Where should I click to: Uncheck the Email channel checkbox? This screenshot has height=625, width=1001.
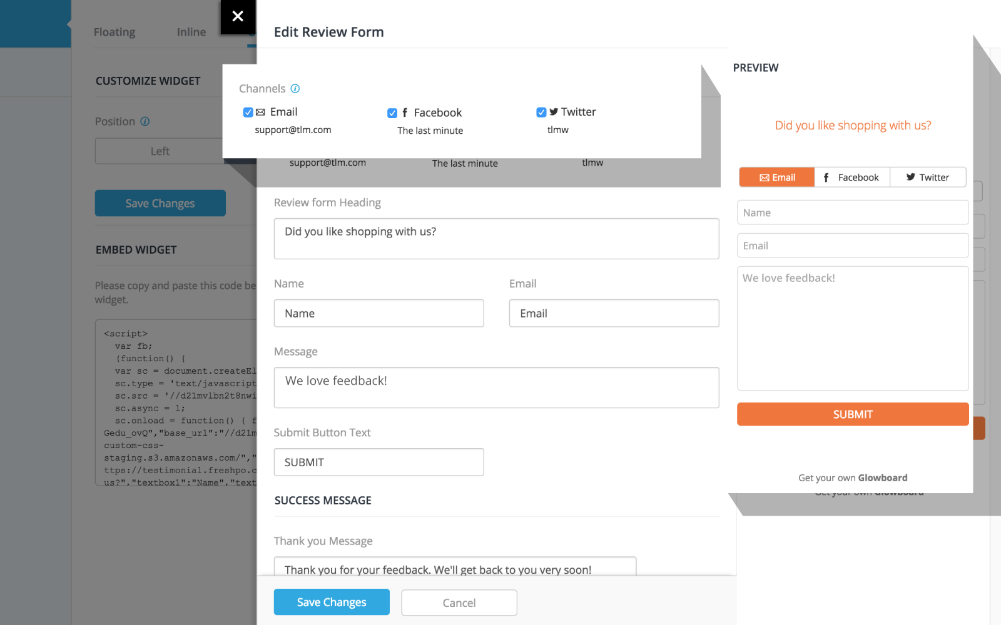[x=248, y=112]
